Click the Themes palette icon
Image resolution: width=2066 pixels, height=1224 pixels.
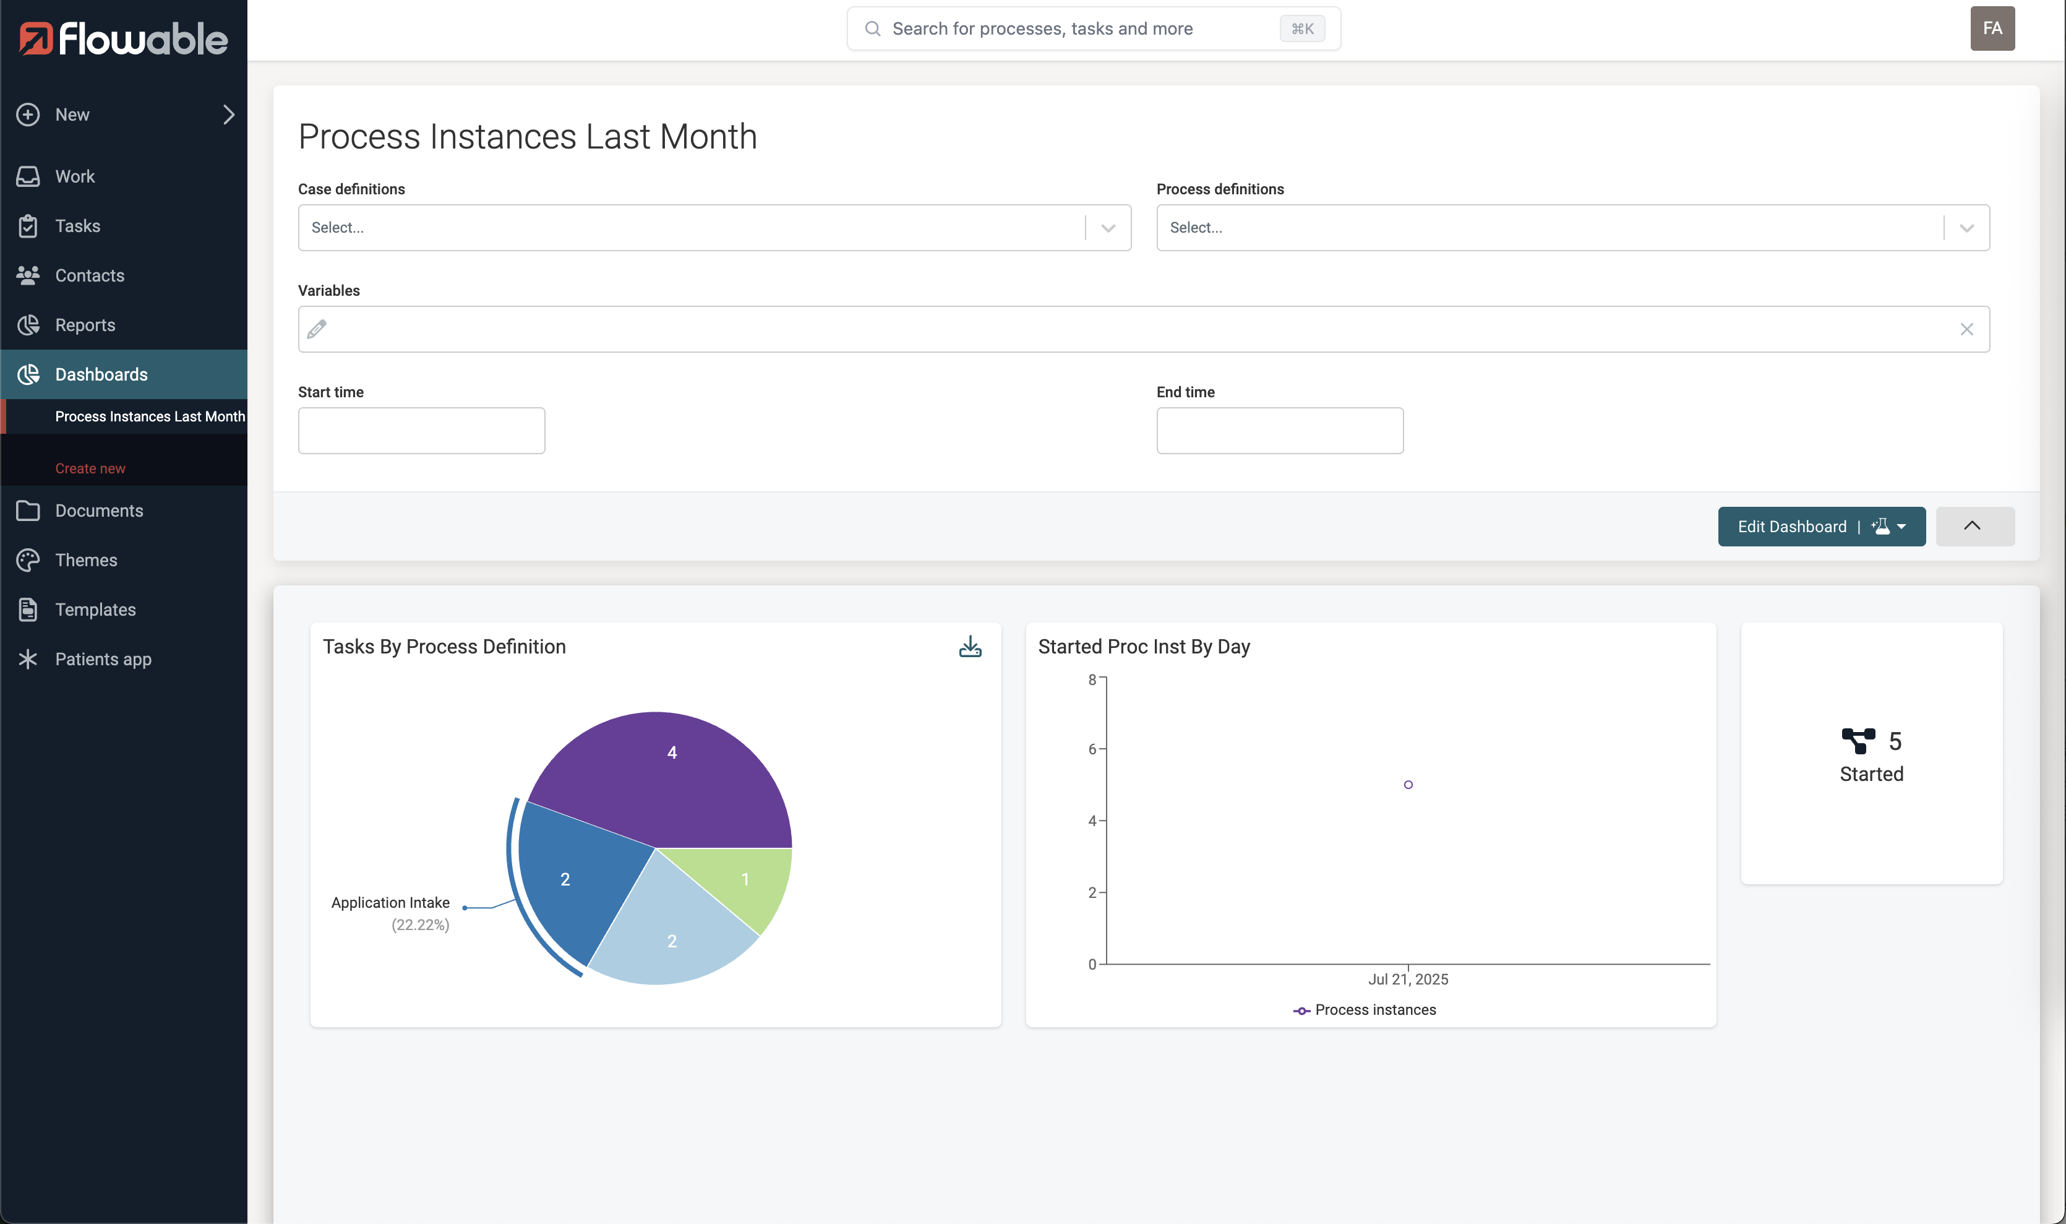(x=27, y=559)
